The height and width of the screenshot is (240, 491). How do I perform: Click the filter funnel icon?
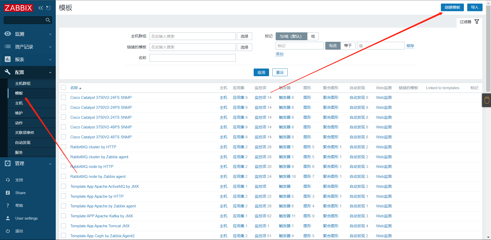477,22
